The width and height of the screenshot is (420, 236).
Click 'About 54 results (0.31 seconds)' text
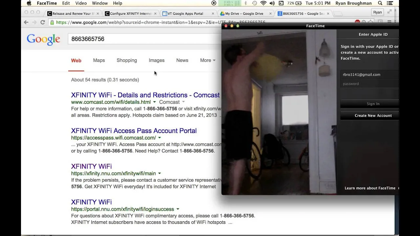[x=105, y=80]
